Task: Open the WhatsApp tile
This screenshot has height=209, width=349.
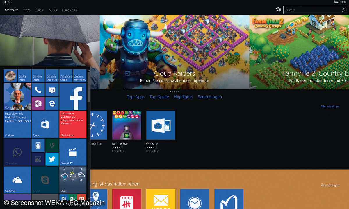Action: (x=17, y=152)
